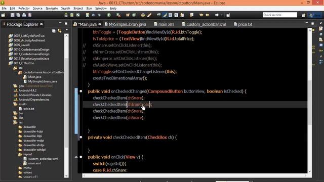Switch to the main.xml editor tab
Screen dimensions: 324x182
coord(164,24)
